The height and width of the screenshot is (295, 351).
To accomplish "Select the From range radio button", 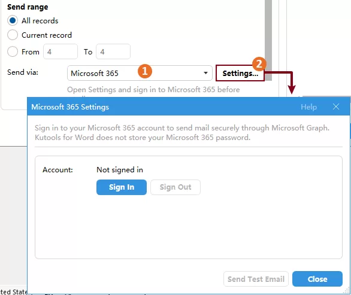I will click(13, 51).
